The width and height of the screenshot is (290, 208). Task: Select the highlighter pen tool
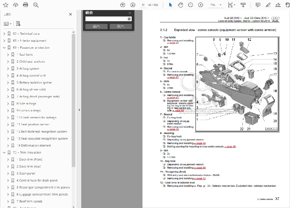[x=268, y=5]
